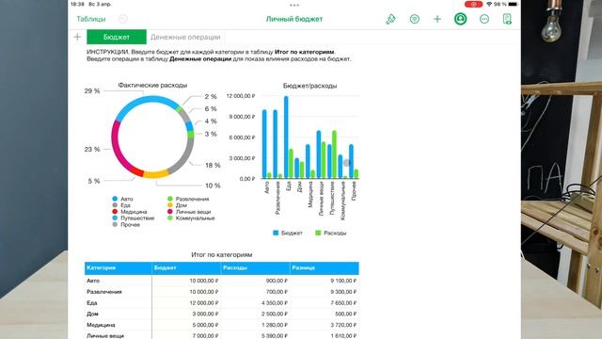The width and height of the screenshot is (602, 339).
Task: Select the 12 000,00 ₽ budget cell in the Еда row
Action: click(186, 303)
